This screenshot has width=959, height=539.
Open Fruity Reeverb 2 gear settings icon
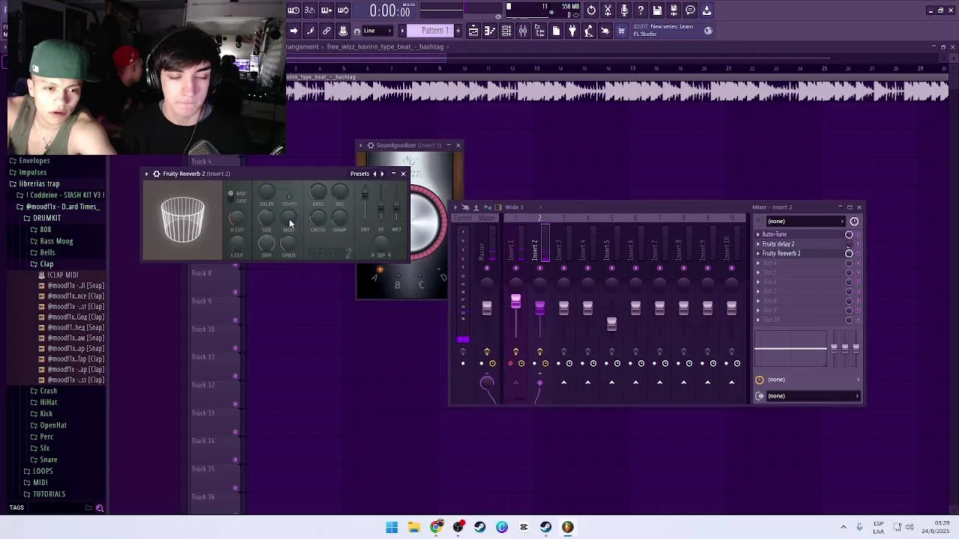click(156, 174)
